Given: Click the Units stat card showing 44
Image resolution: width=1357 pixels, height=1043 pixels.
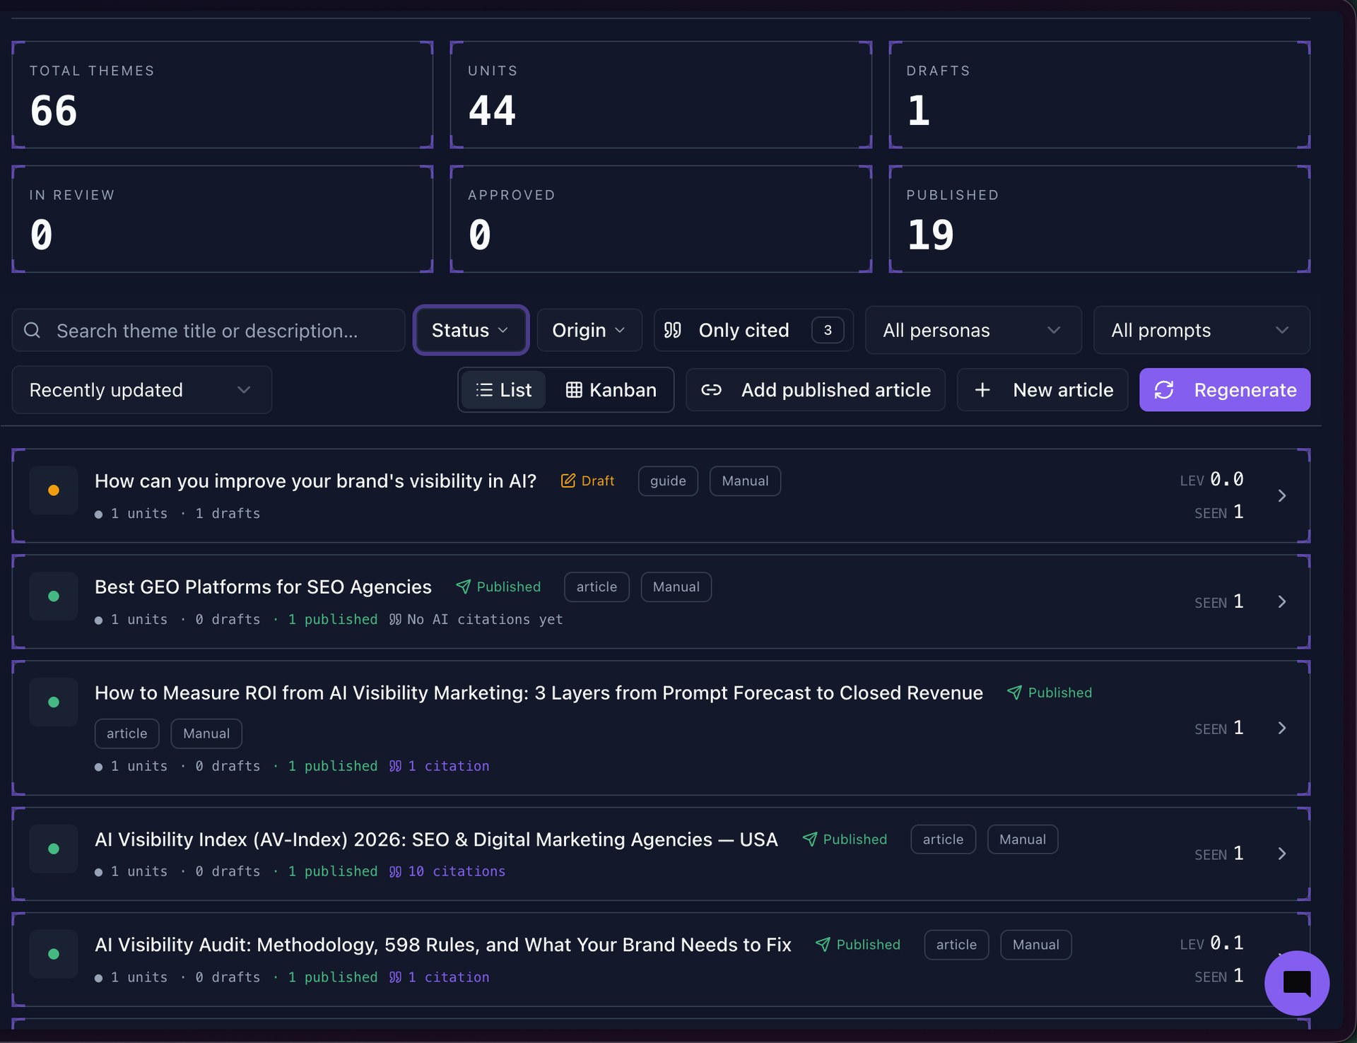Looking at the screenshot, I should 661,95.
